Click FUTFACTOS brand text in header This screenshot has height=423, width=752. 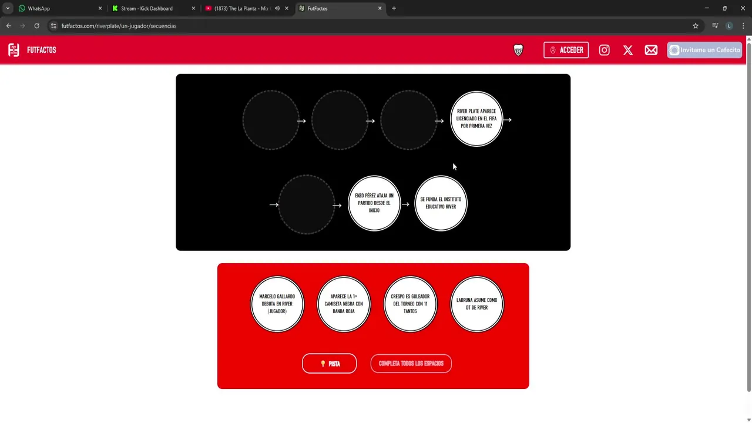[x=41, y=50]
